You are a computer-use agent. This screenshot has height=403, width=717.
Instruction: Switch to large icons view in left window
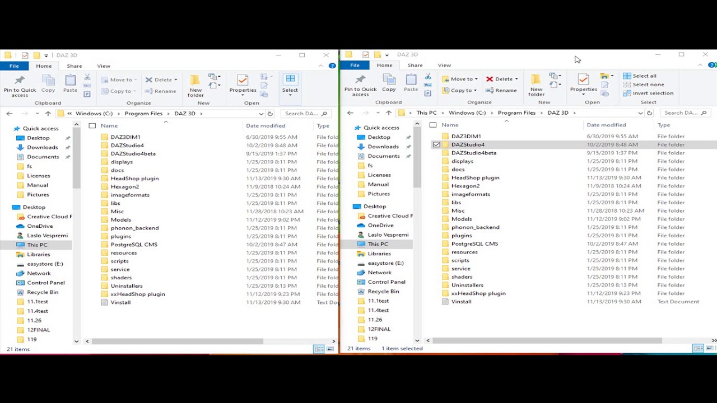[x=330, y=349]
